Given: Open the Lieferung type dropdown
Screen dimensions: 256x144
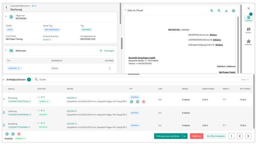Looking at the screenshot, I should (14, 68).
